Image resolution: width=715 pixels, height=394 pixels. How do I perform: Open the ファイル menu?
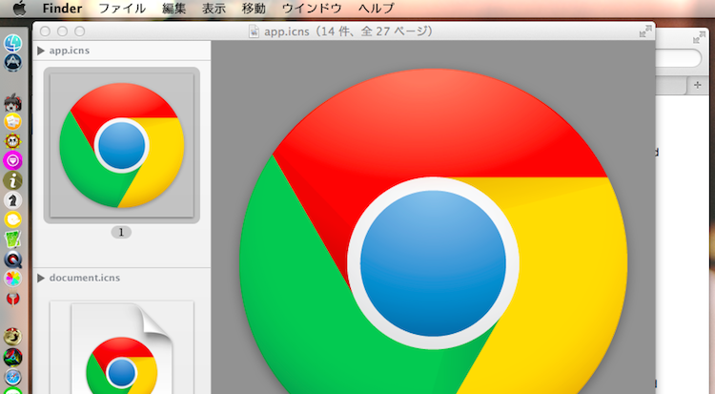122,9
